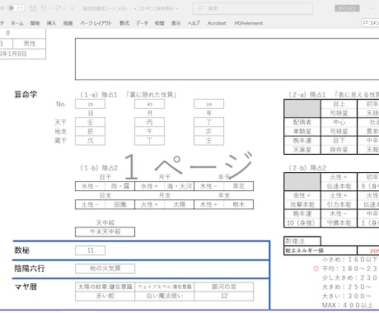Toggle the AutoSave switch
379x313 pixels.
click(x=16, y=8)
